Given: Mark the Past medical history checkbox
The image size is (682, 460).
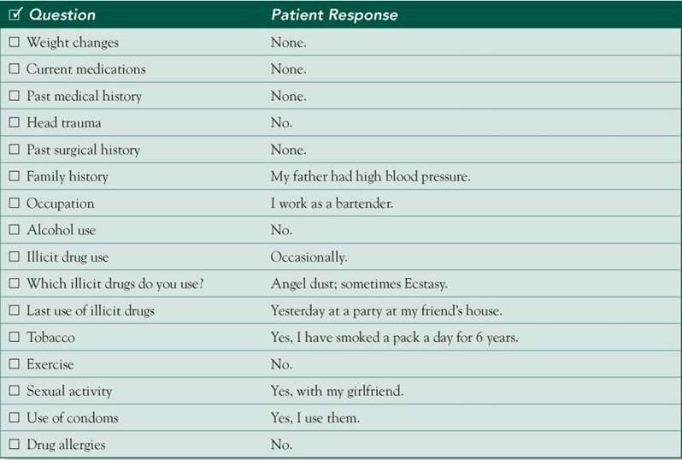Looking at the screenshot, I should click(14, 96).
